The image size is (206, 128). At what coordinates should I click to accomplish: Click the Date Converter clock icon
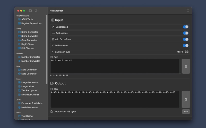tap(19, 74)
